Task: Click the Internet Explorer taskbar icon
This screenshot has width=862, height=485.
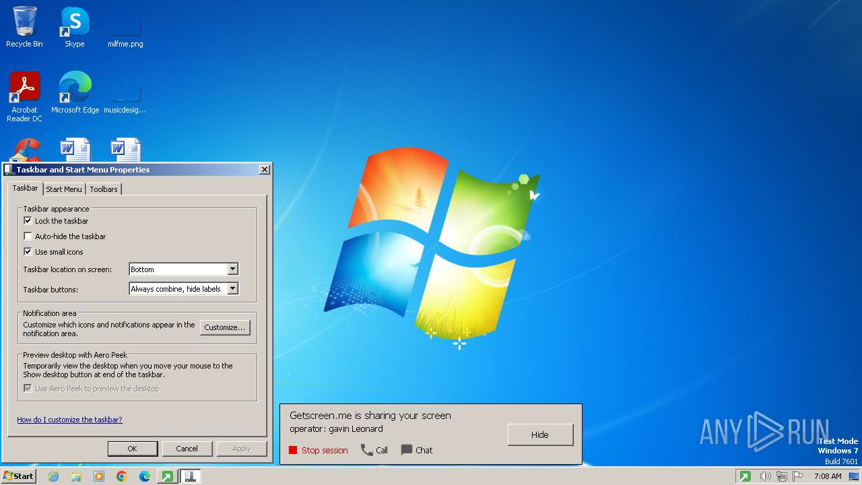Action: point(54,476)
